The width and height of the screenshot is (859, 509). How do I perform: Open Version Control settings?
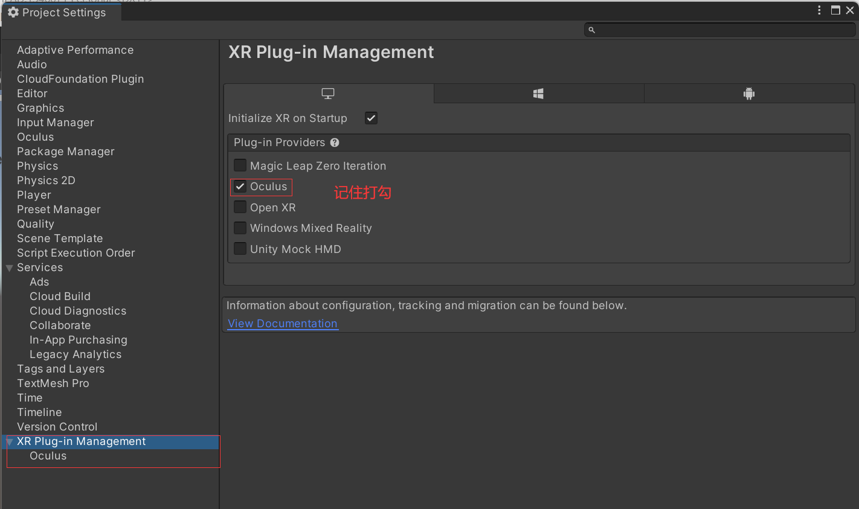(x=57, y=427)
